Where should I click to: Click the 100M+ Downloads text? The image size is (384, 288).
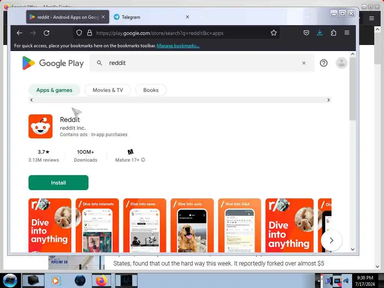pos(85,156)
